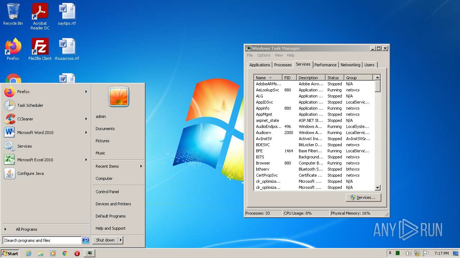
Task: Expand CCleaner submenu arrow
Action: 86,119
